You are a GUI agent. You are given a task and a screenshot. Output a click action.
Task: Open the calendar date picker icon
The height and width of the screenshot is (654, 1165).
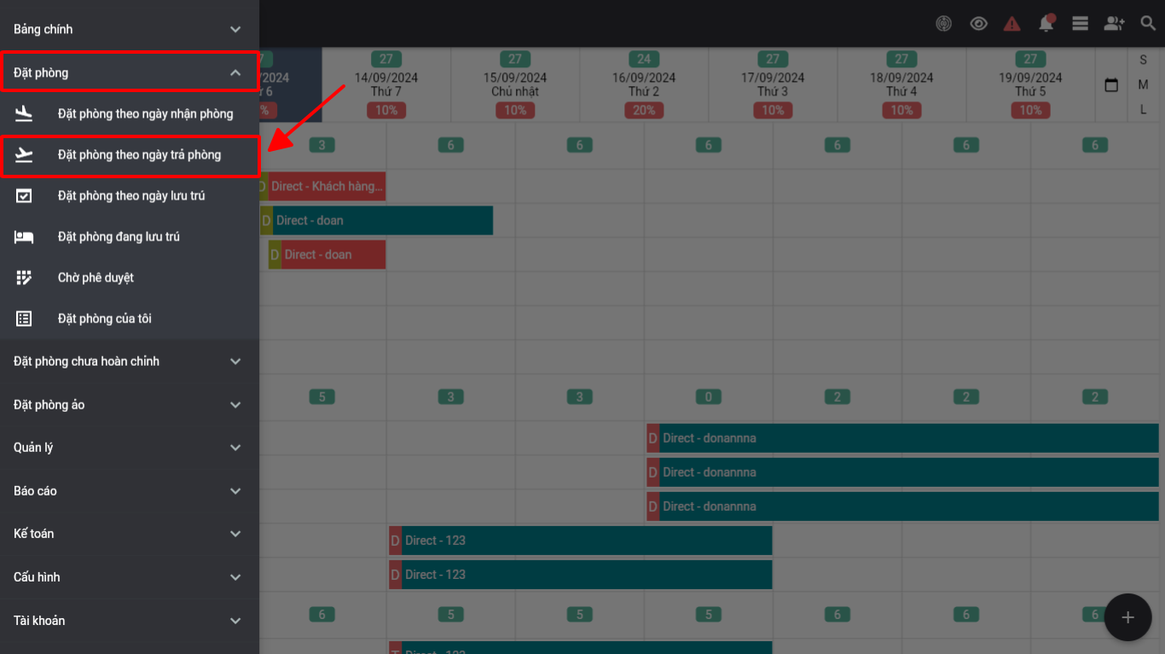(x=1111, y=85)
